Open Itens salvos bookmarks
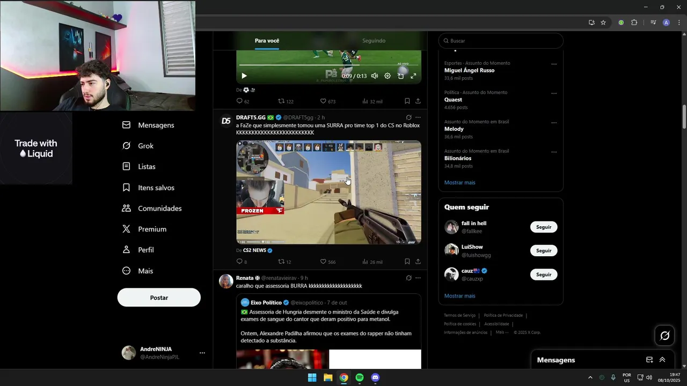The image size is (687, 386). pyautogui.click(x=148, y=188)
